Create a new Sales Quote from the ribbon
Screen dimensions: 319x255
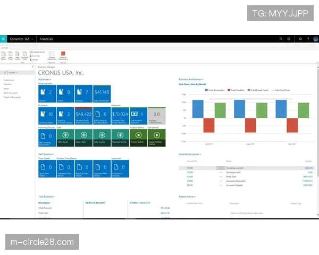(x=4, y=55)
